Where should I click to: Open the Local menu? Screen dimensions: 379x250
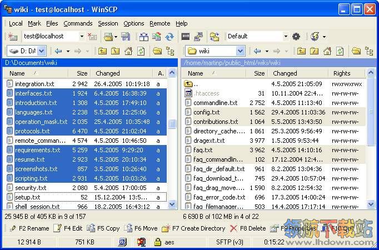point(16,23)
